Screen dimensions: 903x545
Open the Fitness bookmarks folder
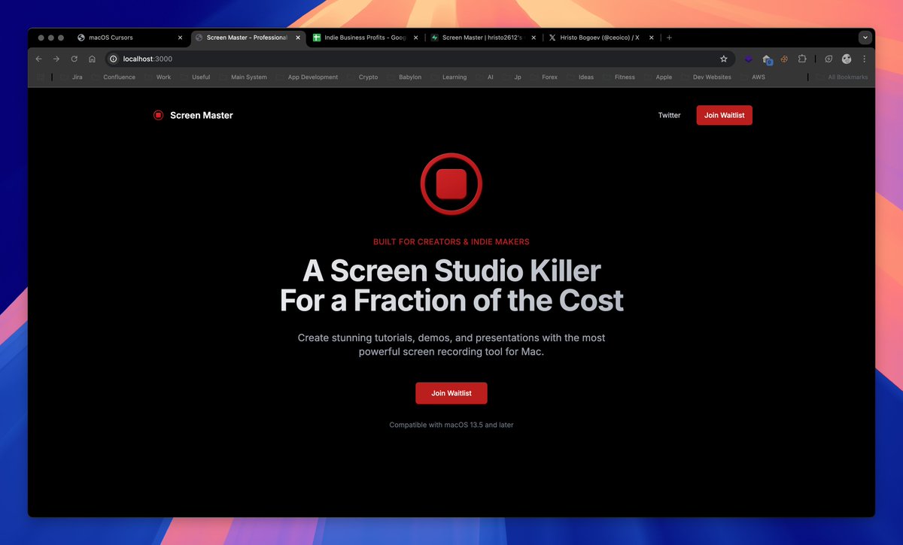[x=618, y=77]
